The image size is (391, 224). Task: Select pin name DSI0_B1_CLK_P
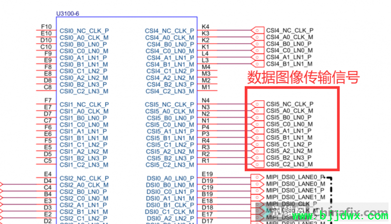pos(170,205)
